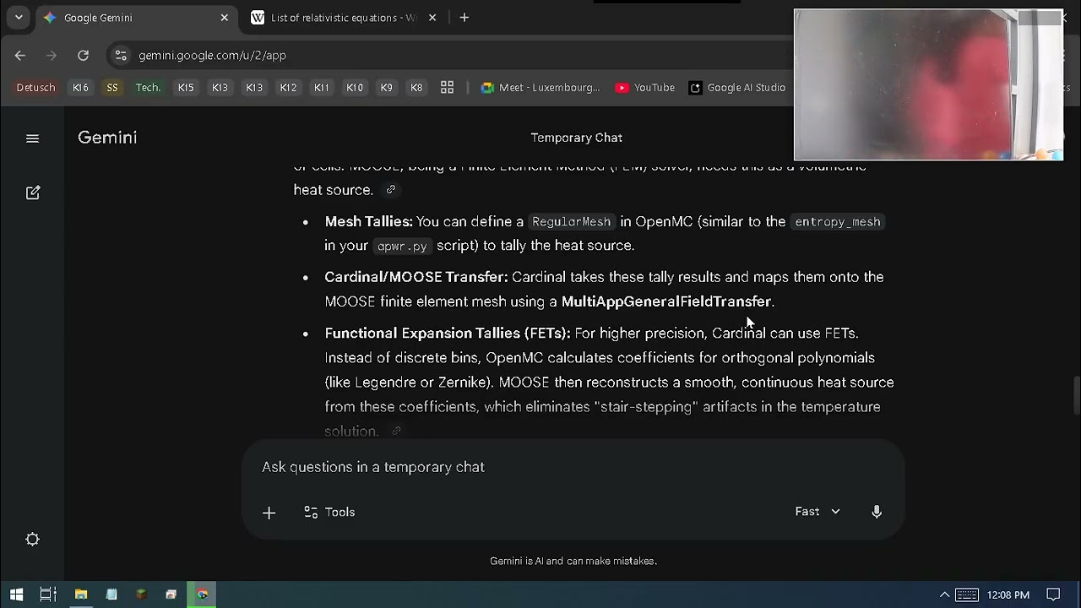The image size is (1081, 608).
Task: View site information icon in address bar
Action: pyautogui.click(x=121, y=55)
